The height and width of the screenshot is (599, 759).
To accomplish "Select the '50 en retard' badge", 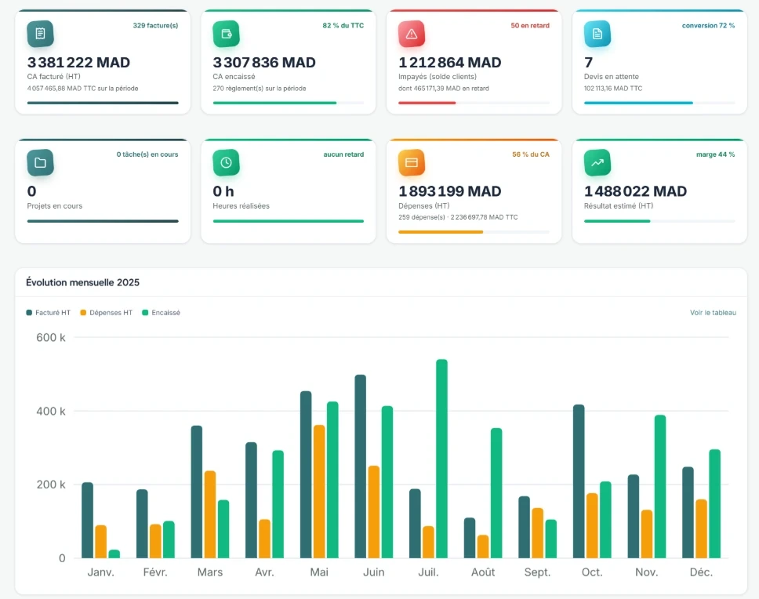I will pyautogui.click(x=530, y=26).
